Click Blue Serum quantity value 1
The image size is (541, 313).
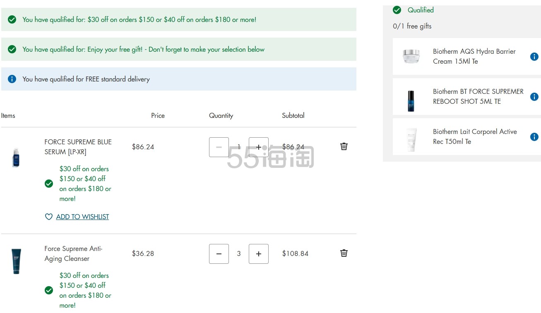[239, 147]
